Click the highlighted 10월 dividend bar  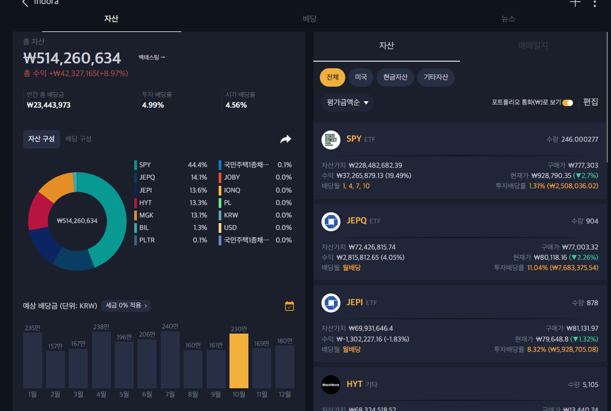coord(239,360)
